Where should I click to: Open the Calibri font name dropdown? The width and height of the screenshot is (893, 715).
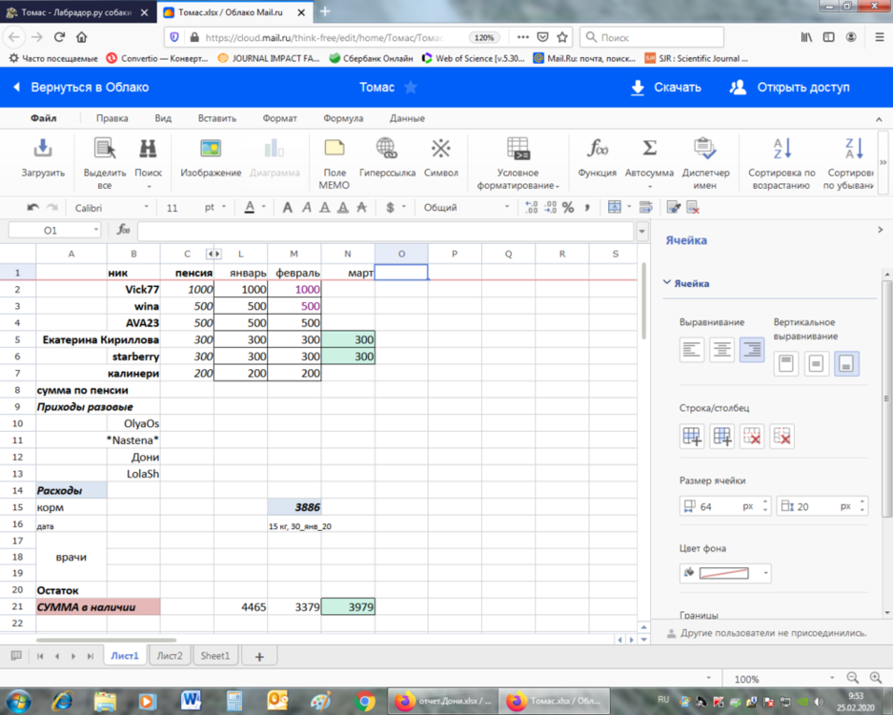pyautogui.click(x=112, y=207)
